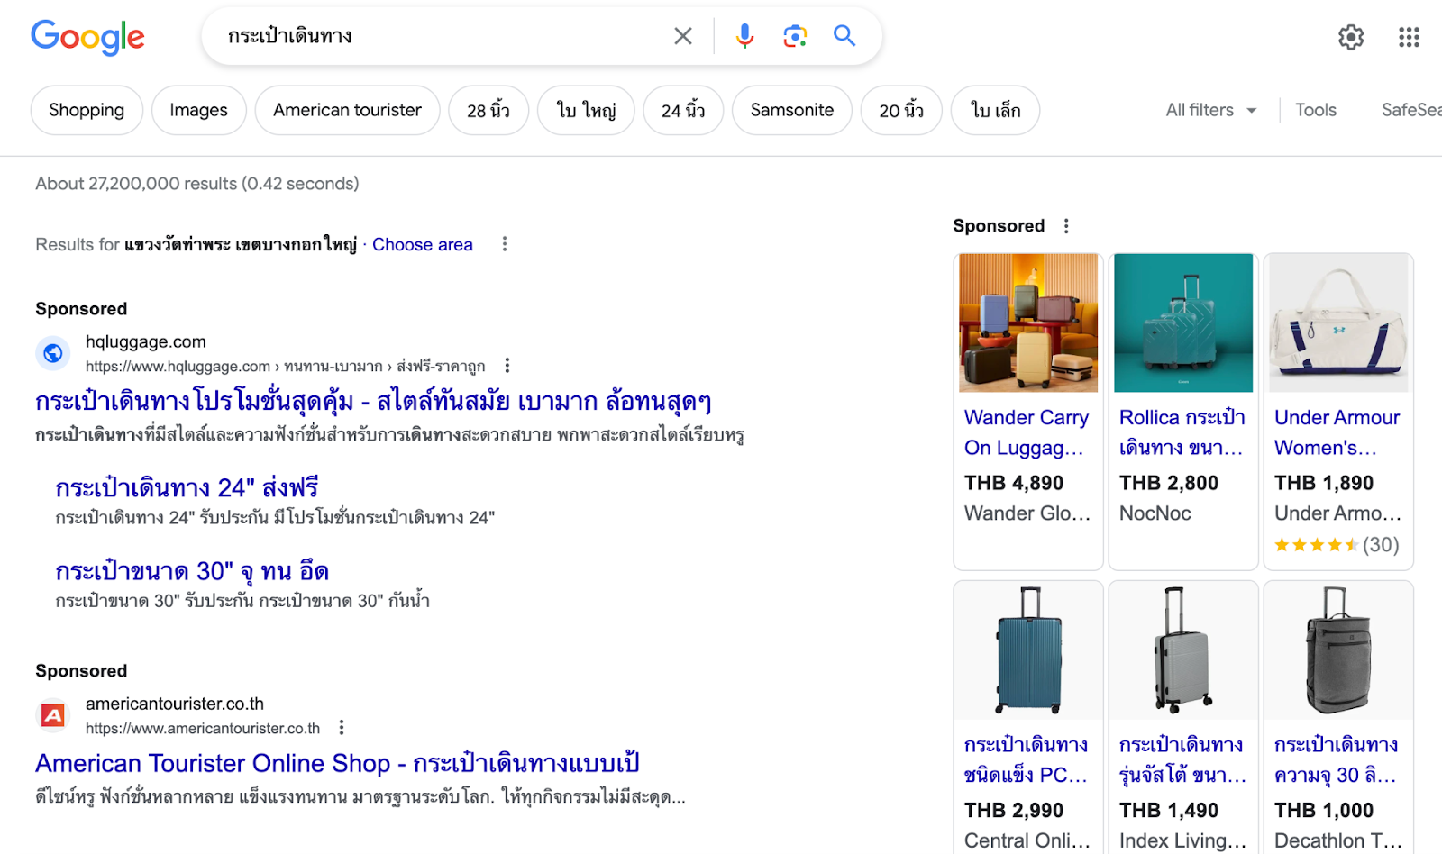Click the Wander Carry On Luggag… product title
This screenshot has height=854, width=1442.
pos(1027,432)
